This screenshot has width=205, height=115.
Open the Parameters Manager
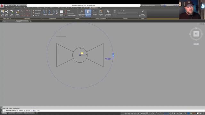[x=82, y=13]
